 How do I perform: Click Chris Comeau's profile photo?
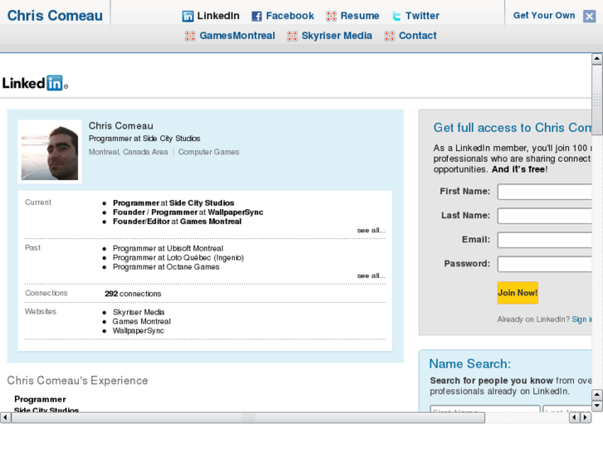point(50,152)
